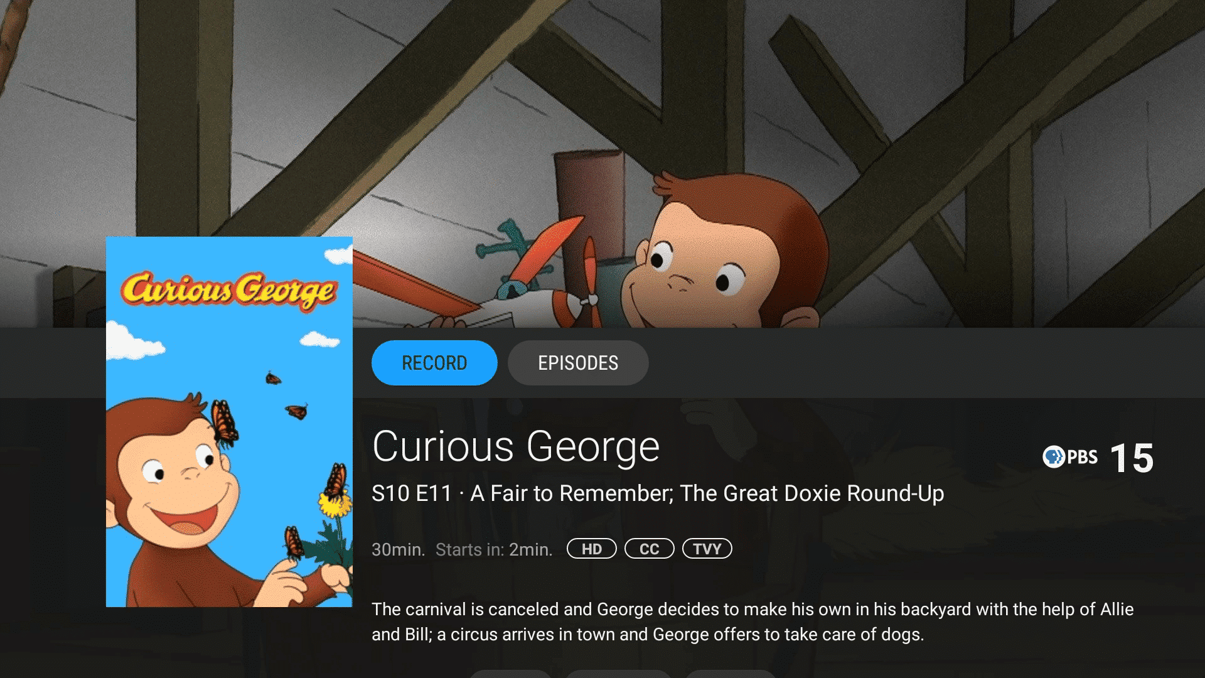This screenshot has width=1205, height=678.
Task: Click the PBS channel logo
Action: (1070, 457)
